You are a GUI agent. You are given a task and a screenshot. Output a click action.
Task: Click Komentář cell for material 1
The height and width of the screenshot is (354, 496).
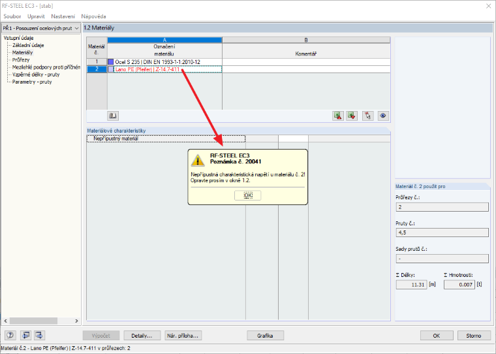point(306,62)
